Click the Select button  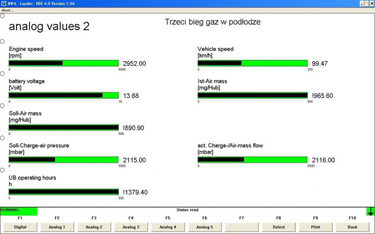tap(279, 227)
